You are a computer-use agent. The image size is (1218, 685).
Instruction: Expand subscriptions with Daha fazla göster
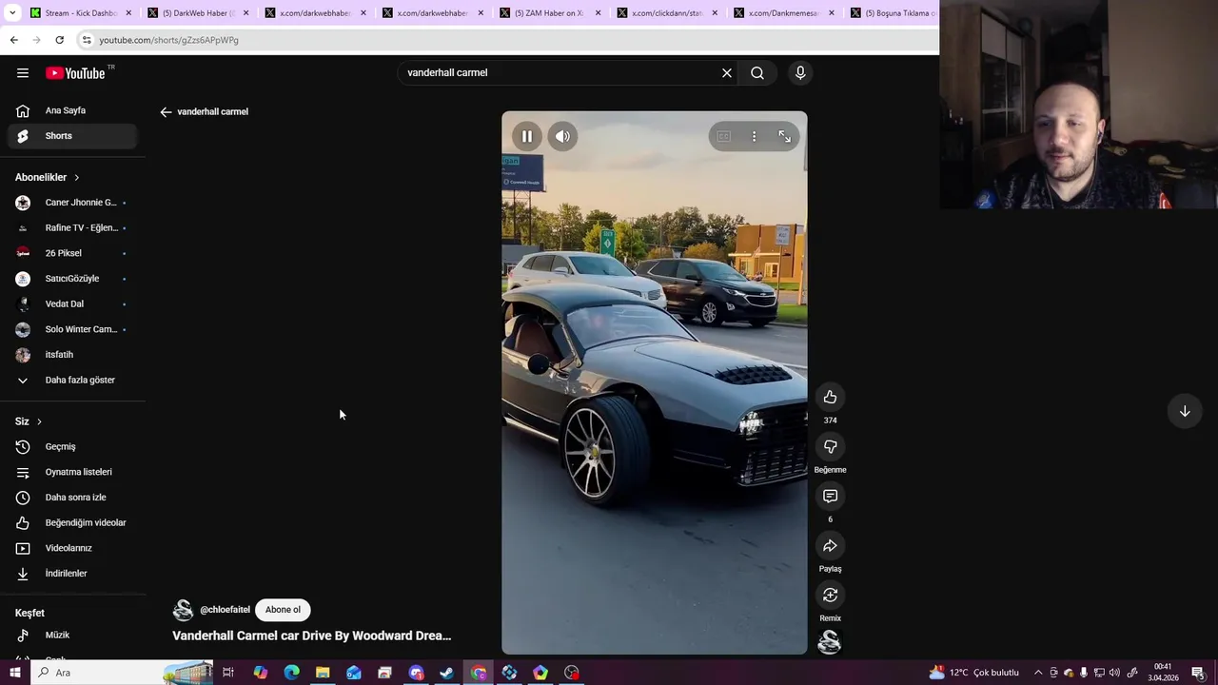click(x=73, y=380)
